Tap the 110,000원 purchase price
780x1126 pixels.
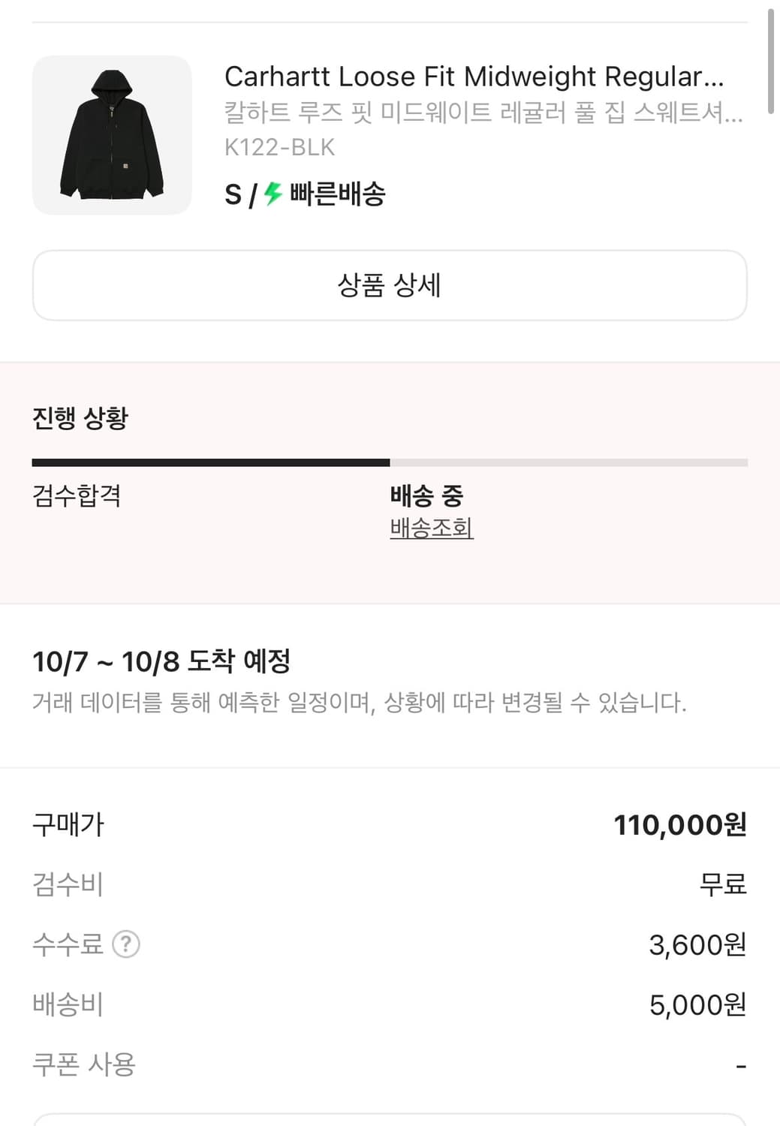pos(679,825)
